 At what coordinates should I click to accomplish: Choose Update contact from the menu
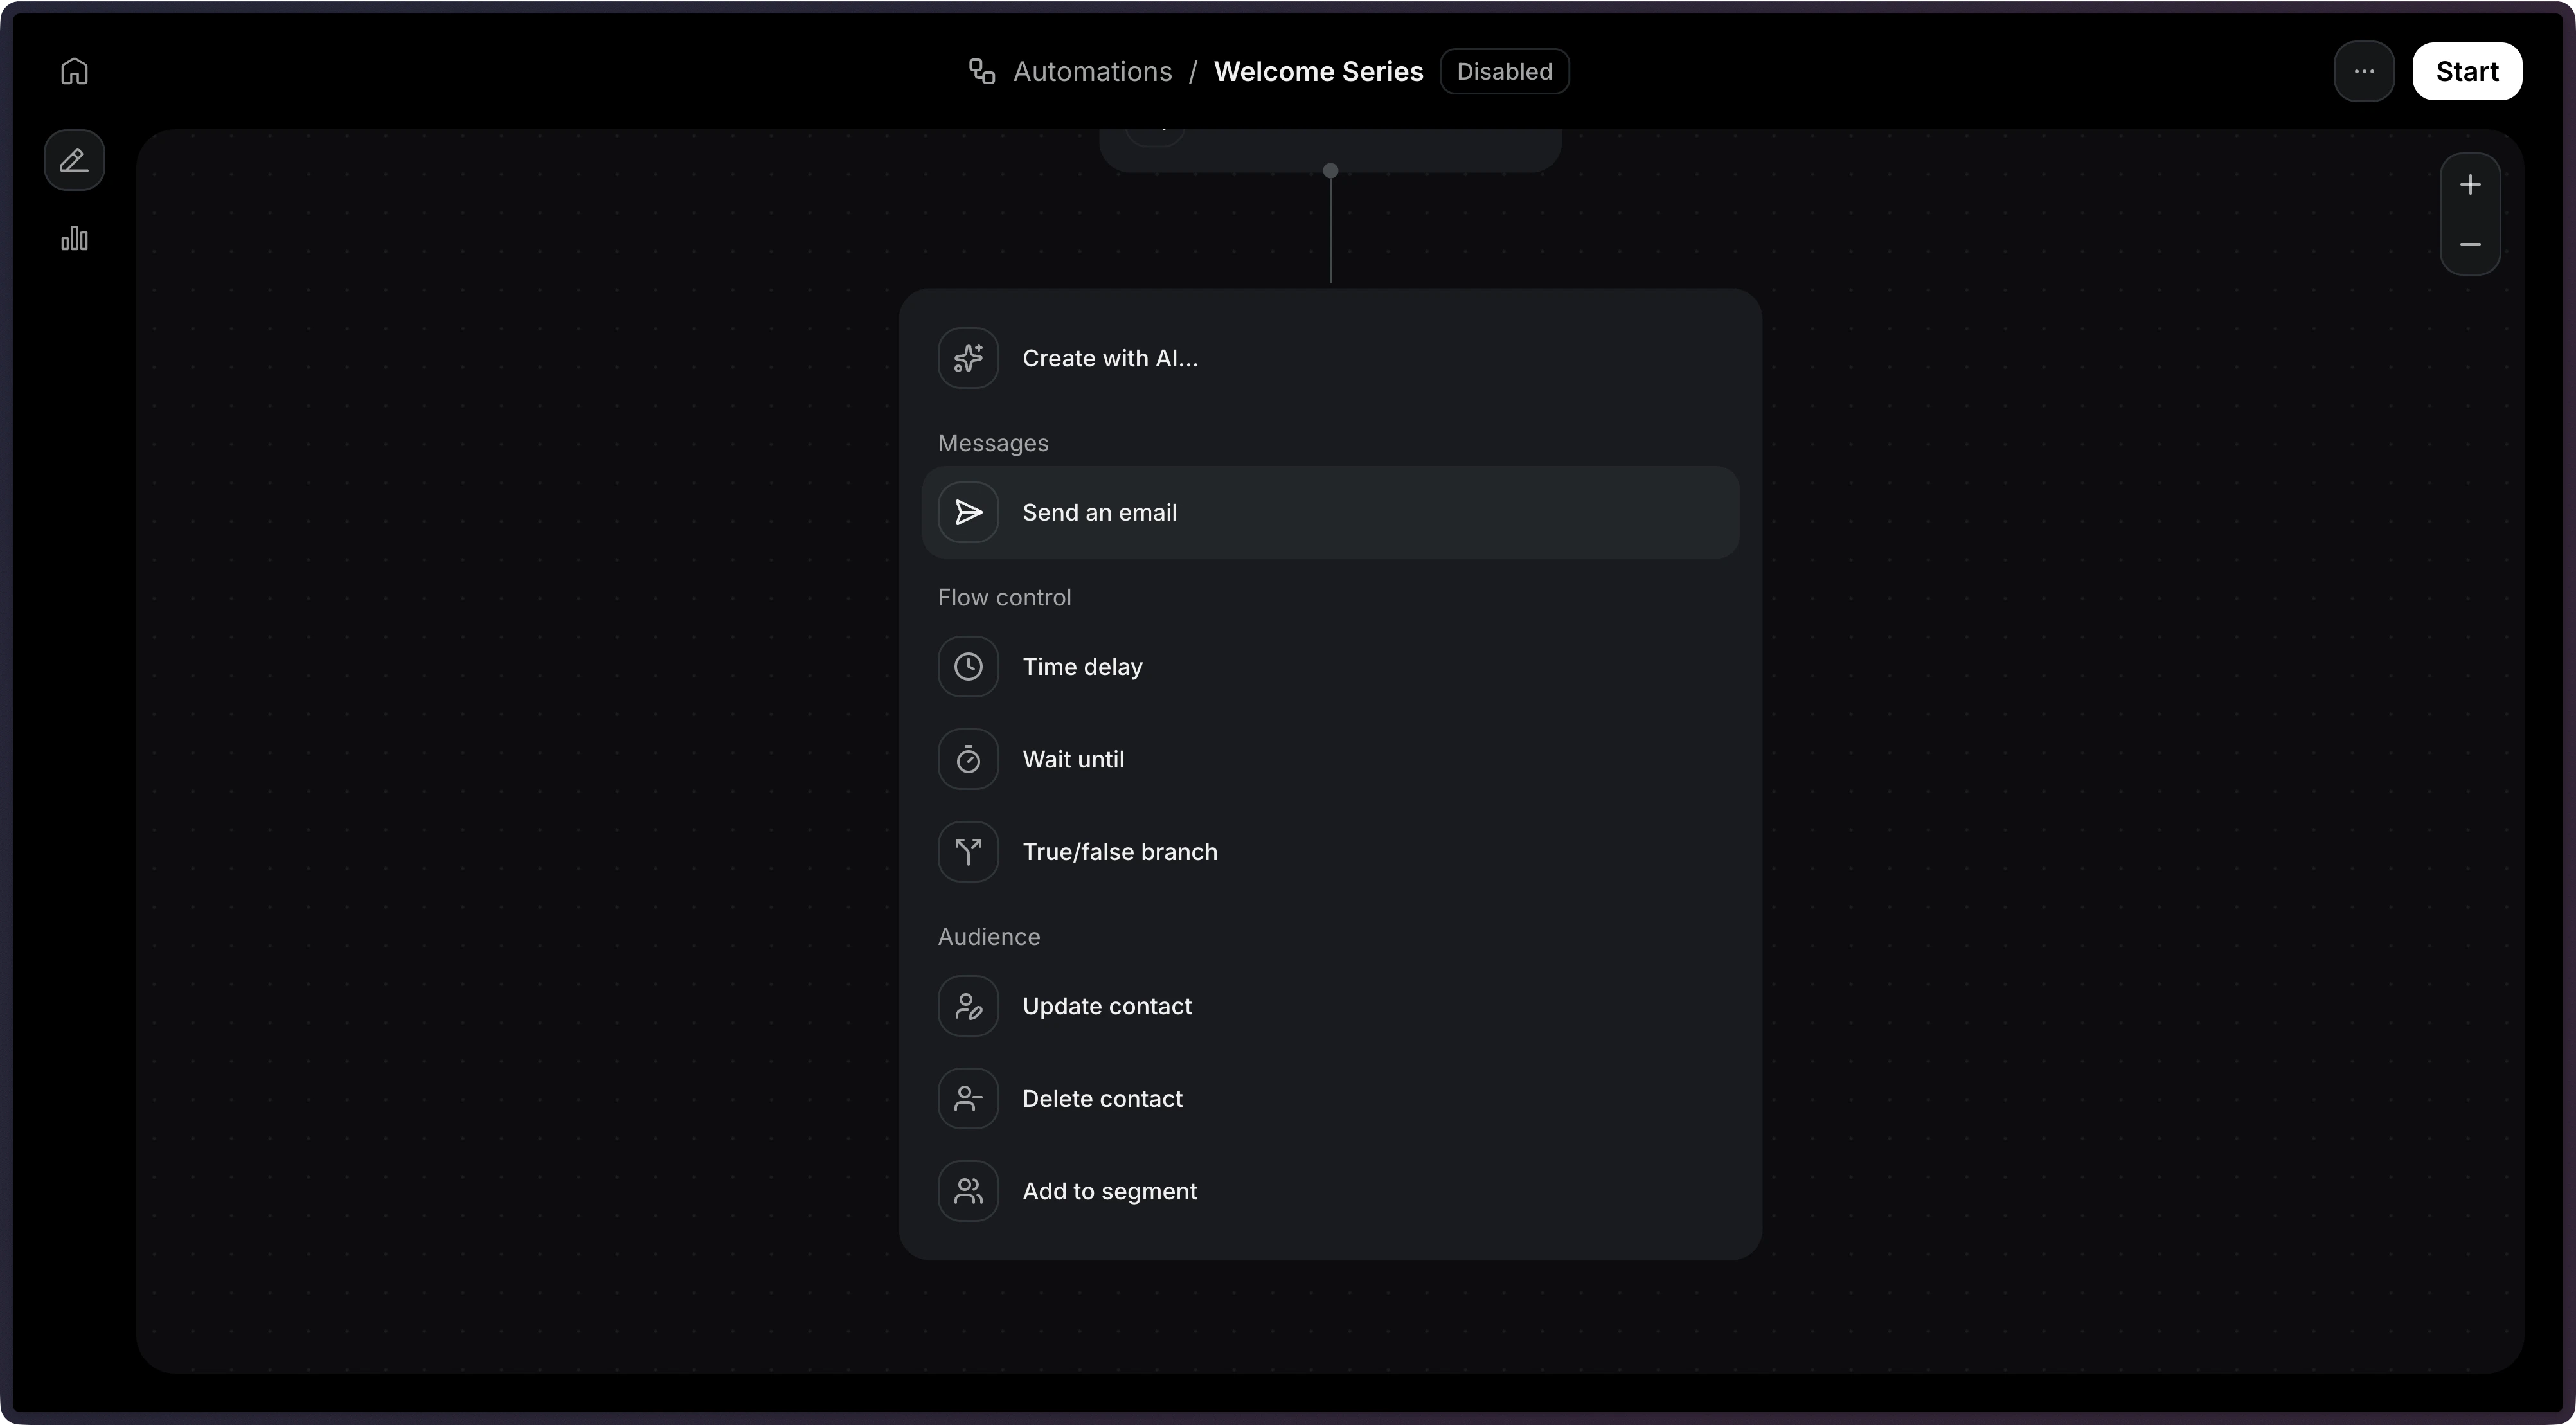click(1106, 1006)
